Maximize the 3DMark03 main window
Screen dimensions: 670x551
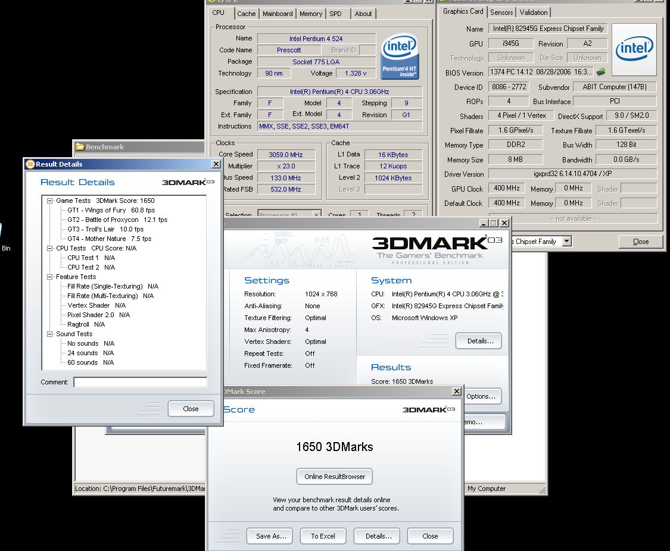[494, 223]
